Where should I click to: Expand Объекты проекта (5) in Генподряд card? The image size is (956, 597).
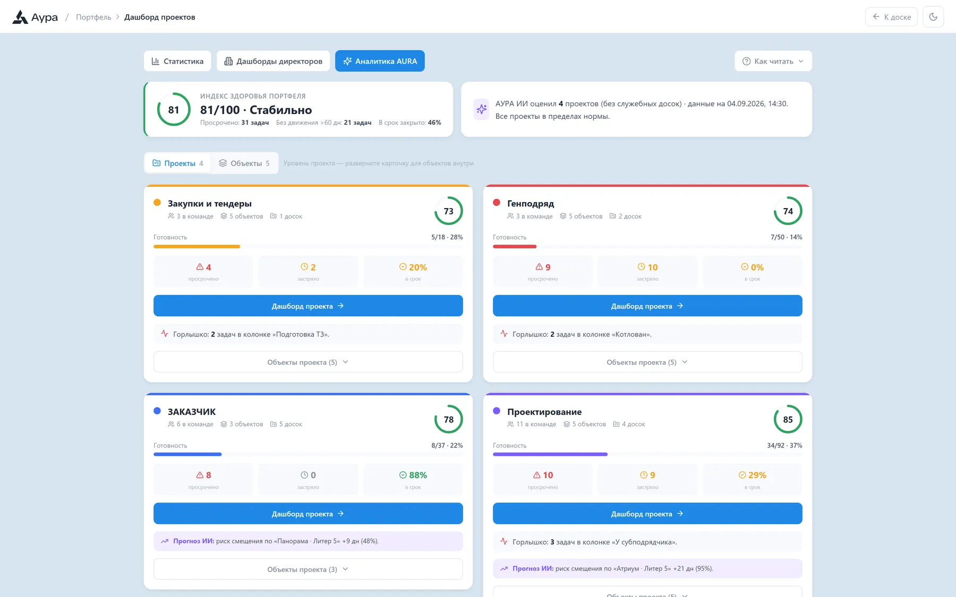pos(647,362)
